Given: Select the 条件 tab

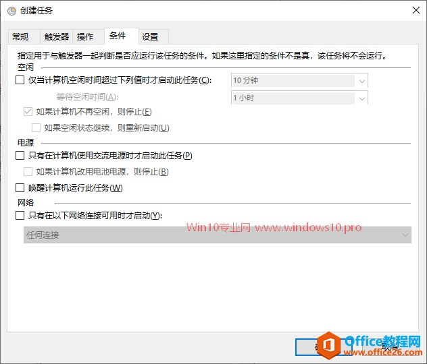Looking at the screenshot, I should pos(122,36).
